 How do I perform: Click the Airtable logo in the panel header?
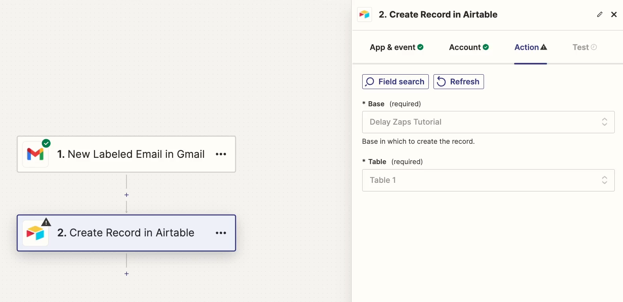pyautogui.click(x=365, y=14)
